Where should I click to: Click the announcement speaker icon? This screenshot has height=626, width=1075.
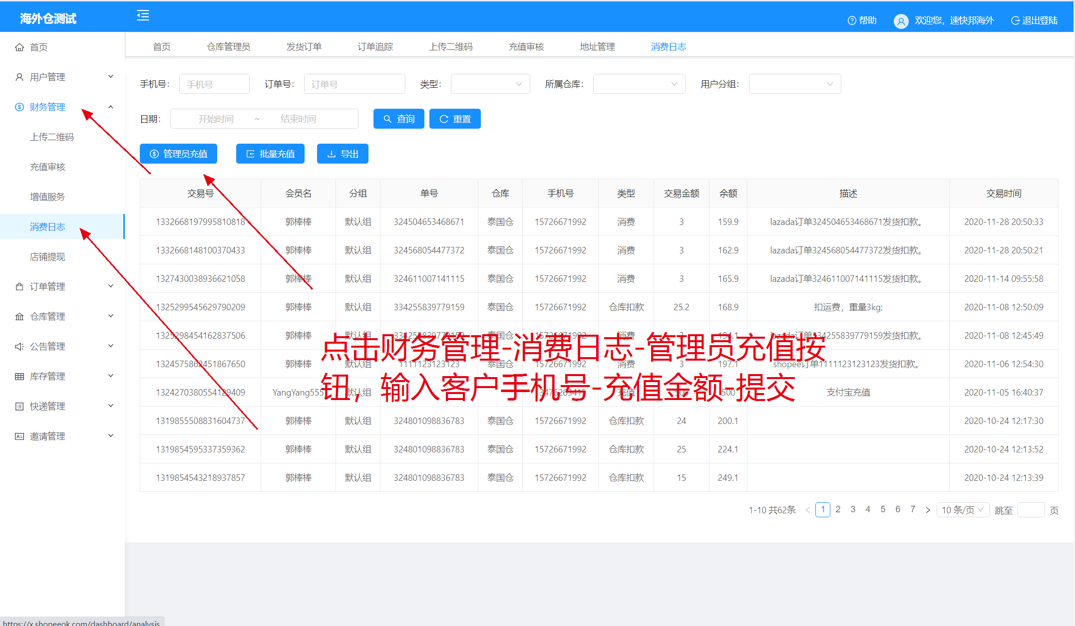coord(19,346)
